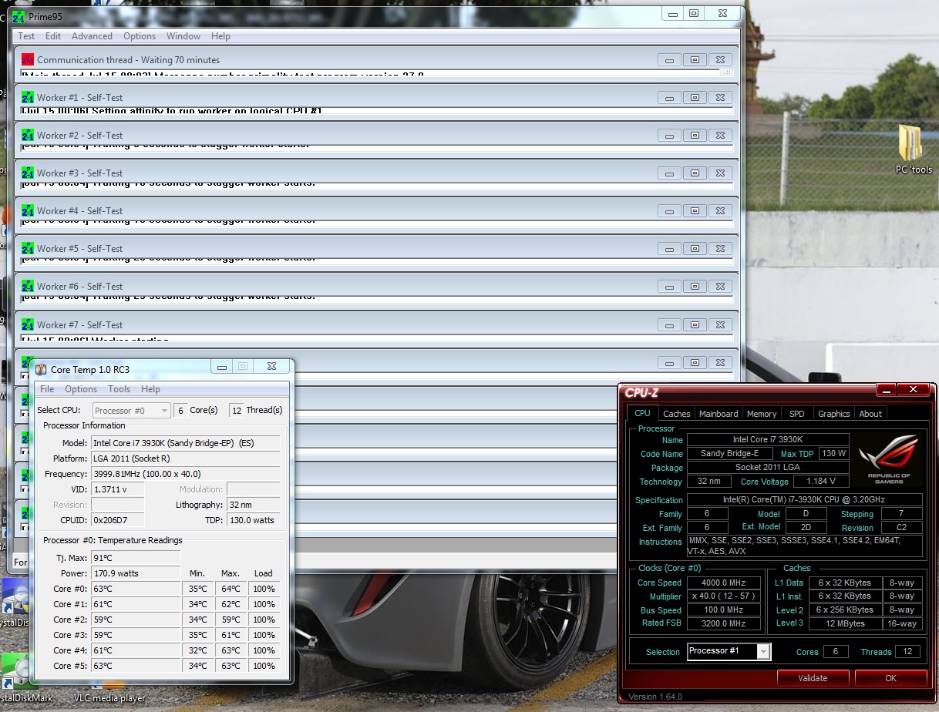Maximize the Communication thread sub-window

(695, 60)
